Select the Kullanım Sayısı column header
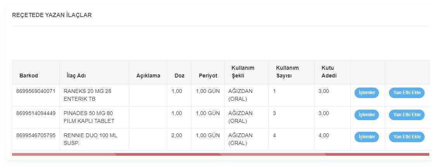The width and height of the screenshot is (432, 167). (287, 72)
